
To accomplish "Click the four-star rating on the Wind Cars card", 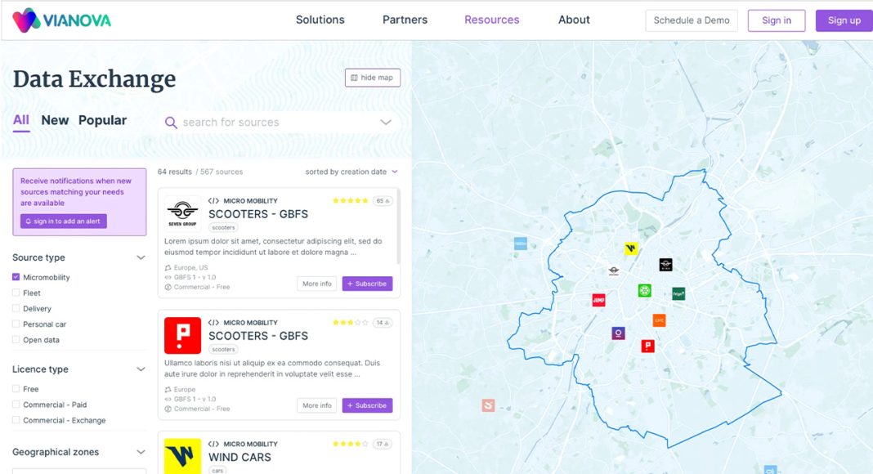I will [x=350, y=444].
